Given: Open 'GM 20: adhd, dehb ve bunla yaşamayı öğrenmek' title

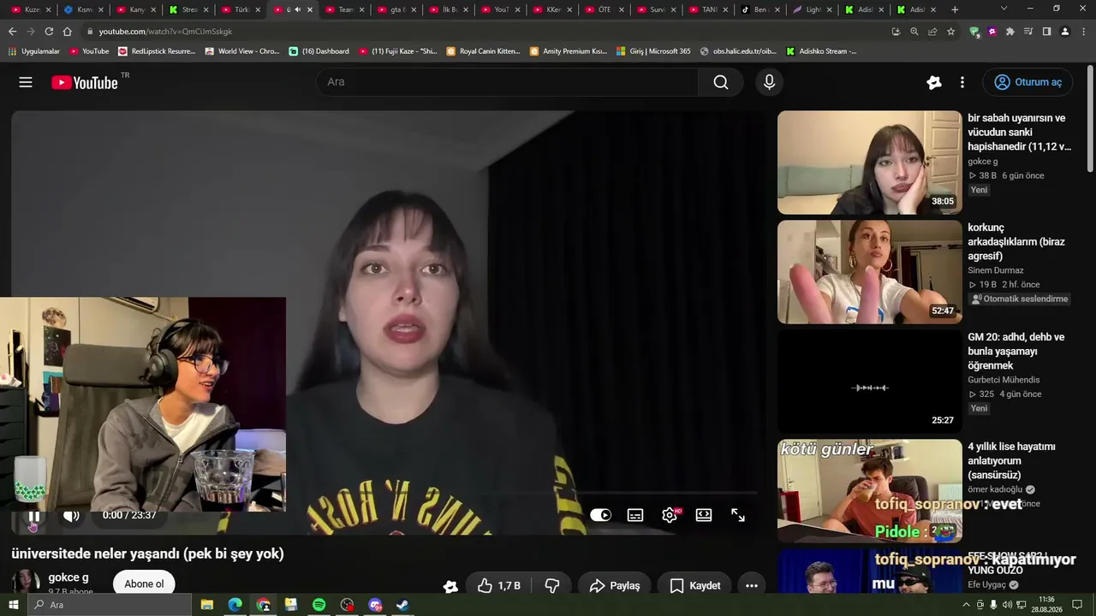Looking at the screenshot, I should click(x=1016, y=352).
